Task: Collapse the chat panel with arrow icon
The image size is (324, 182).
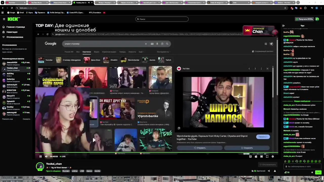Action: [283, 26]
